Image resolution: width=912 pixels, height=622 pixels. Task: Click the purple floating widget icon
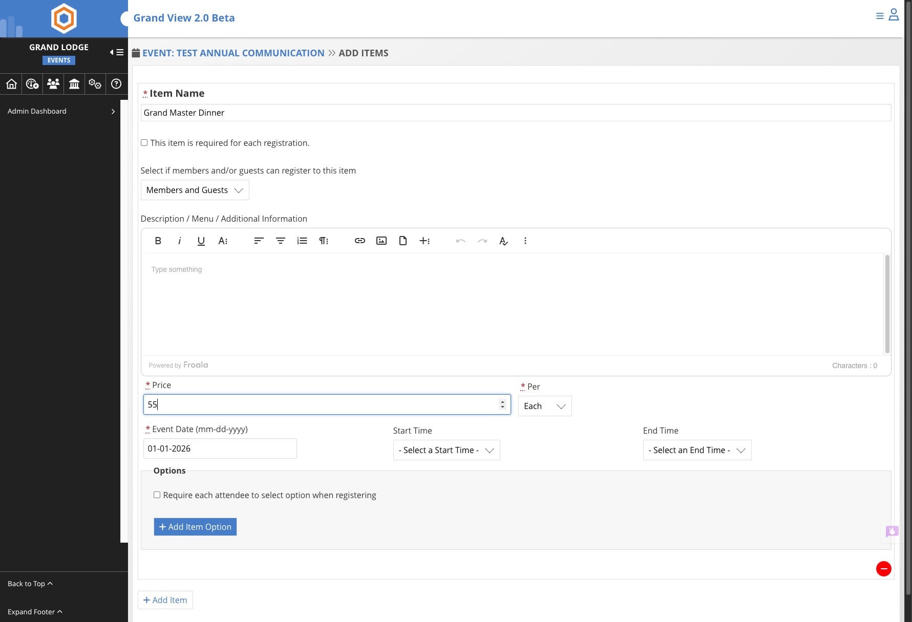tap(892, 531)
